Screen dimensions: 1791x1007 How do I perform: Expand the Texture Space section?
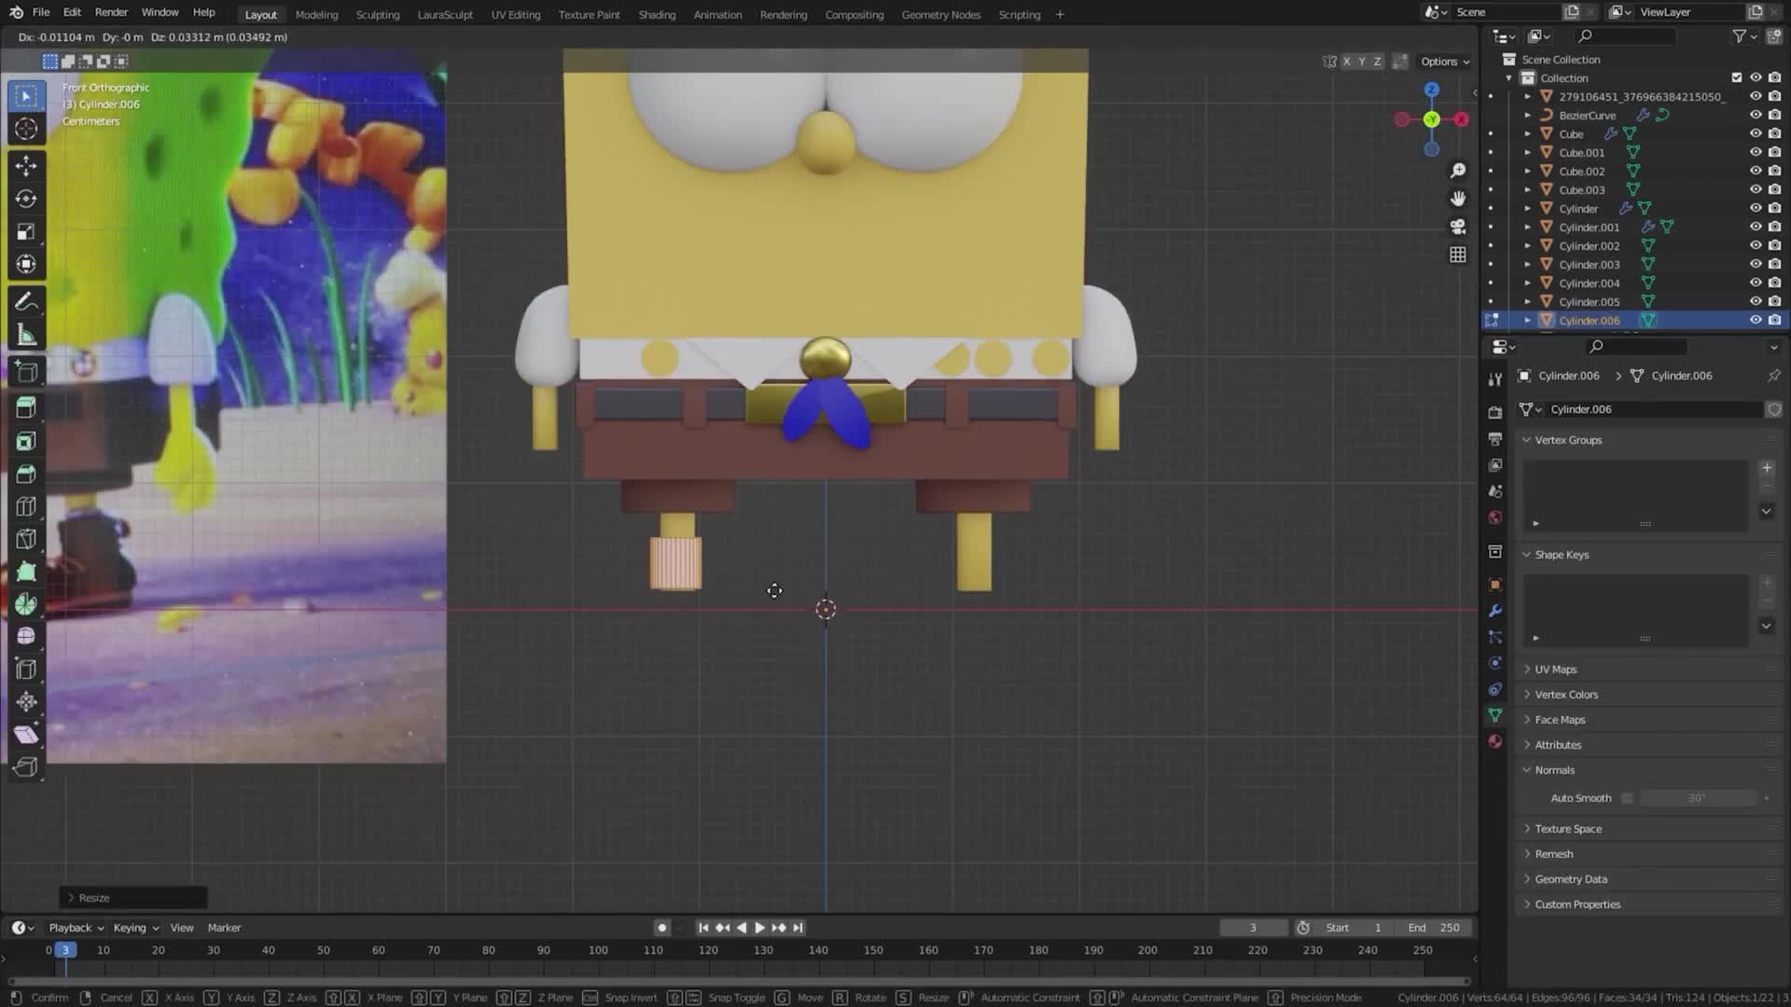click(1568, 828)
